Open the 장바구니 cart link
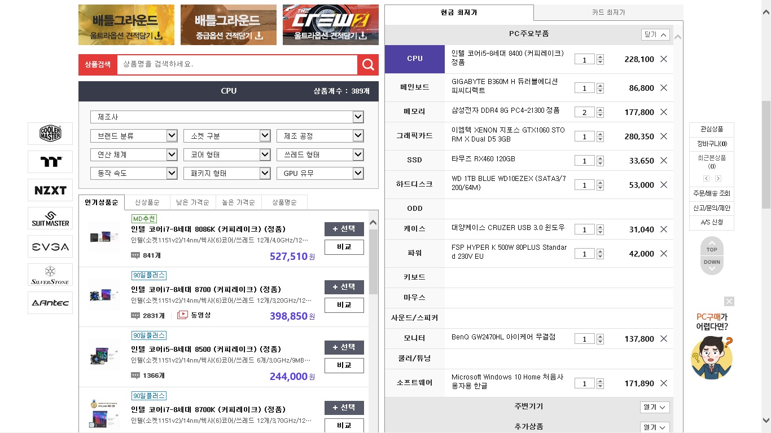 tap(712, 144)
